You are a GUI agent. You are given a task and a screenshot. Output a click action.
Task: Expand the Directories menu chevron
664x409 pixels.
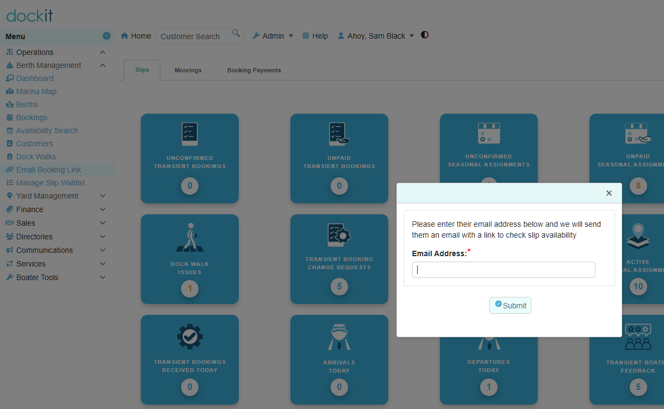pos(103,237)
